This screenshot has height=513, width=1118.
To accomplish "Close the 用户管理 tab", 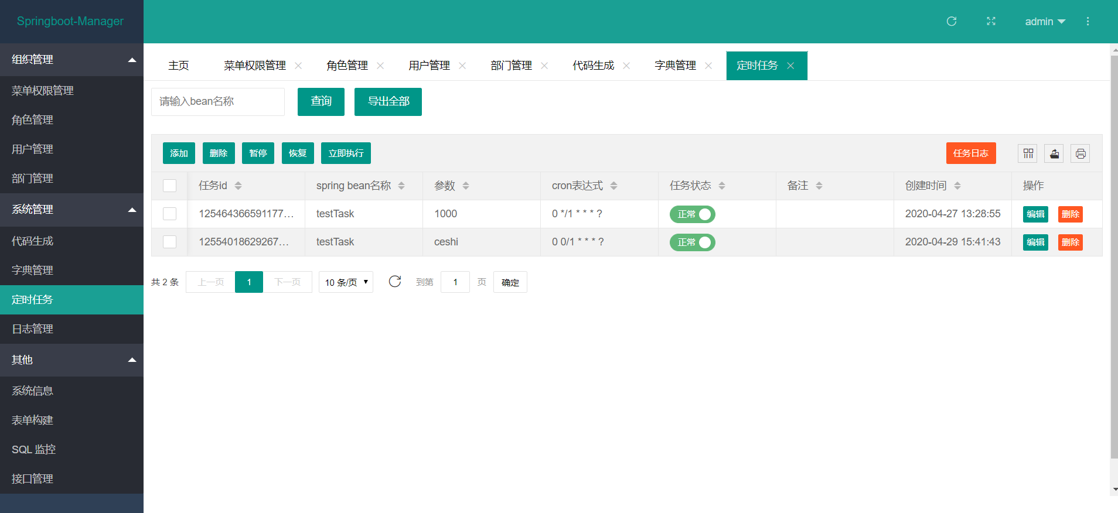I will tap(462, 66).
